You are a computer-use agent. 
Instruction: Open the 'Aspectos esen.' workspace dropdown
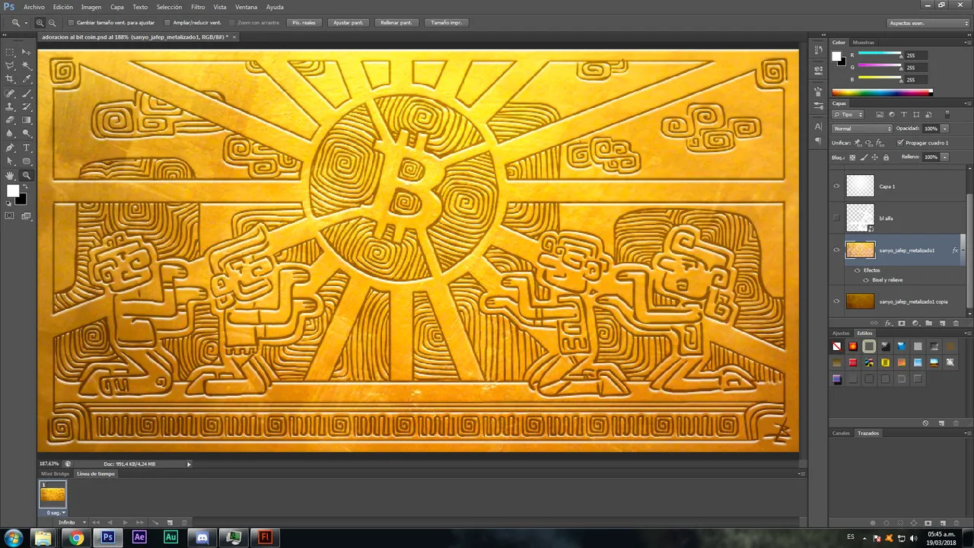tap(928, 23)
